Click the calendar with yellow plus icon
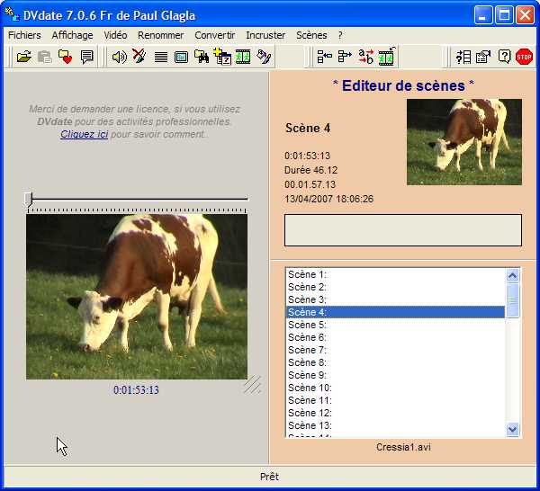540x491 pixels. (x=222, y=56)
